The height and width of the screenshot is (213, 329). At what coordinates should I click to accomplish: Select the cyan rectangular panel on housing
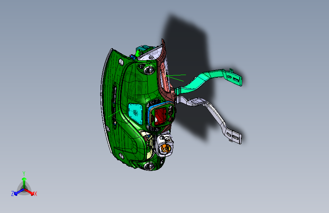[x=135, y=114]
